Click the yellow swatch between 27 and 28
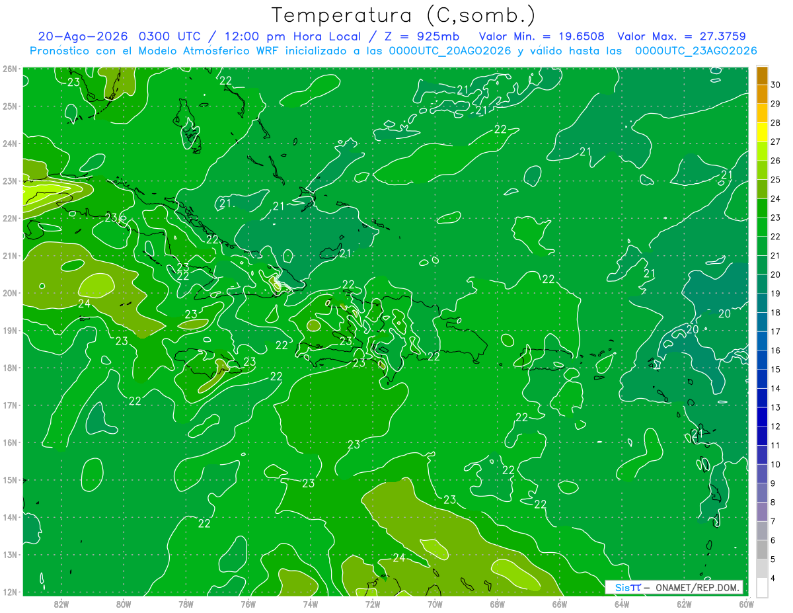 (762, 132)
